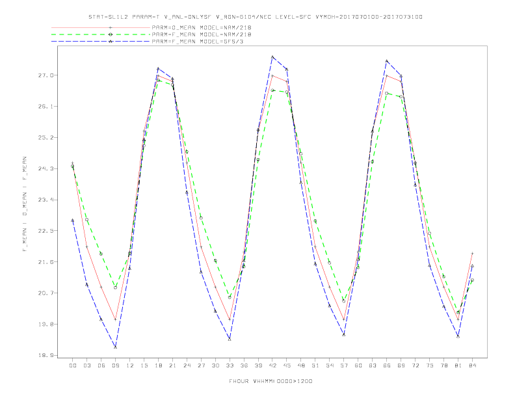515x398 pixels.
Task: Click the x-axis forecast hour label 12
Action: 130,365
